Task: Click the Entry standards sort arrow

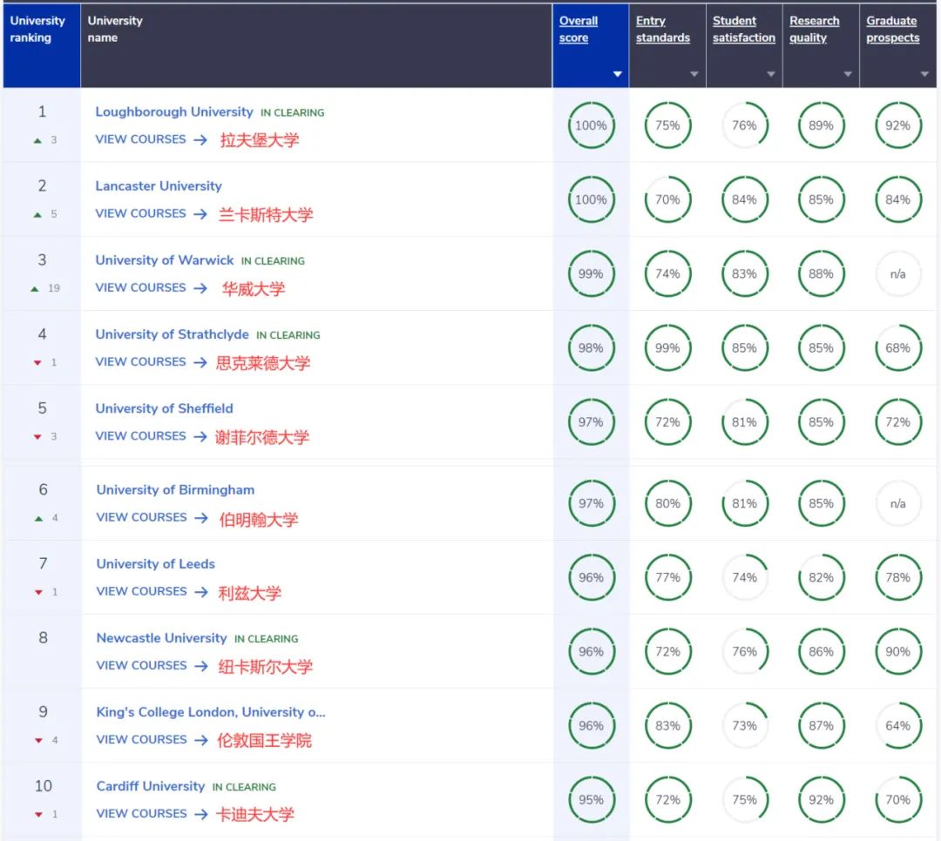Action: click(x=694, y=74)
